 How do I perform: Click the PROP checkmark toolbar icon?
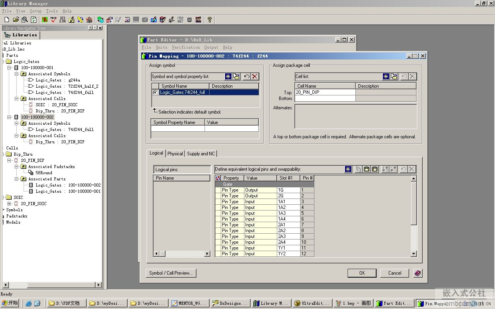pos(53,20)
